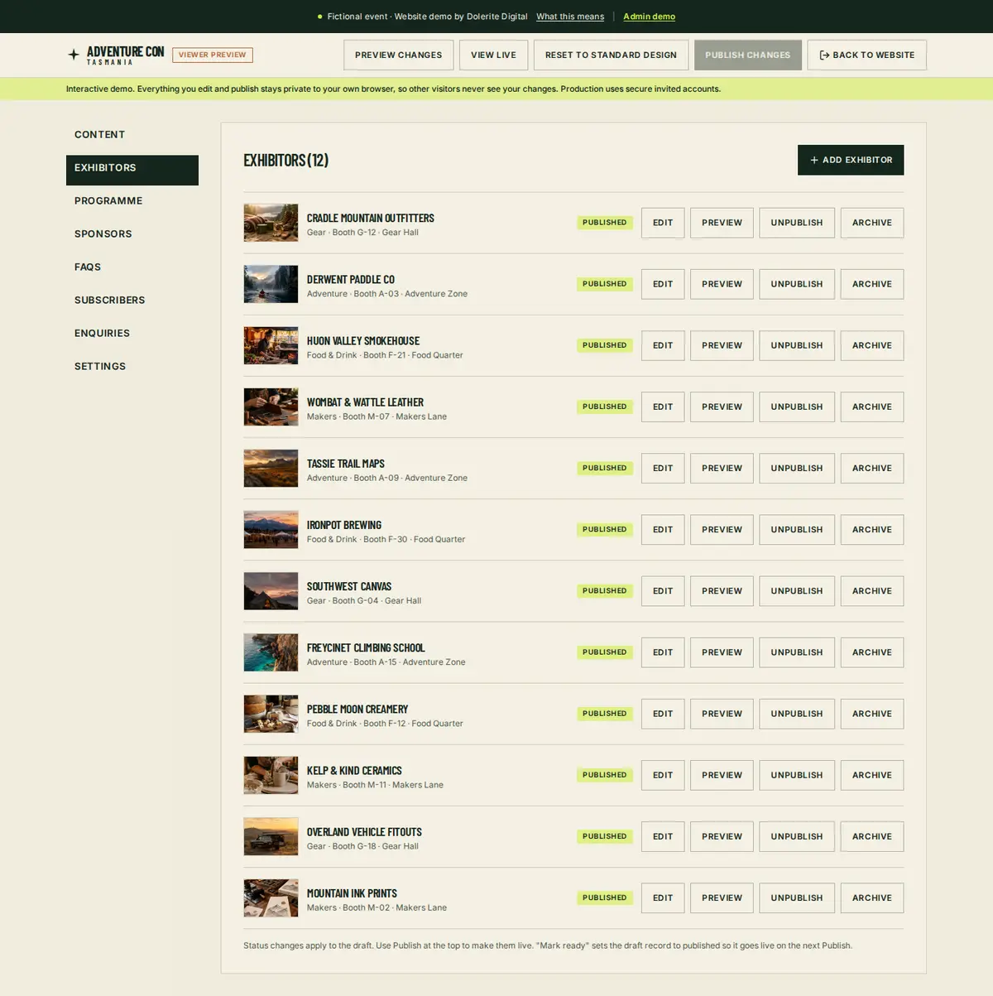Image resolution: width=993 pixels, height=996 pixels.
Task: Go Back to Website
Action: (x=867, y=55)
